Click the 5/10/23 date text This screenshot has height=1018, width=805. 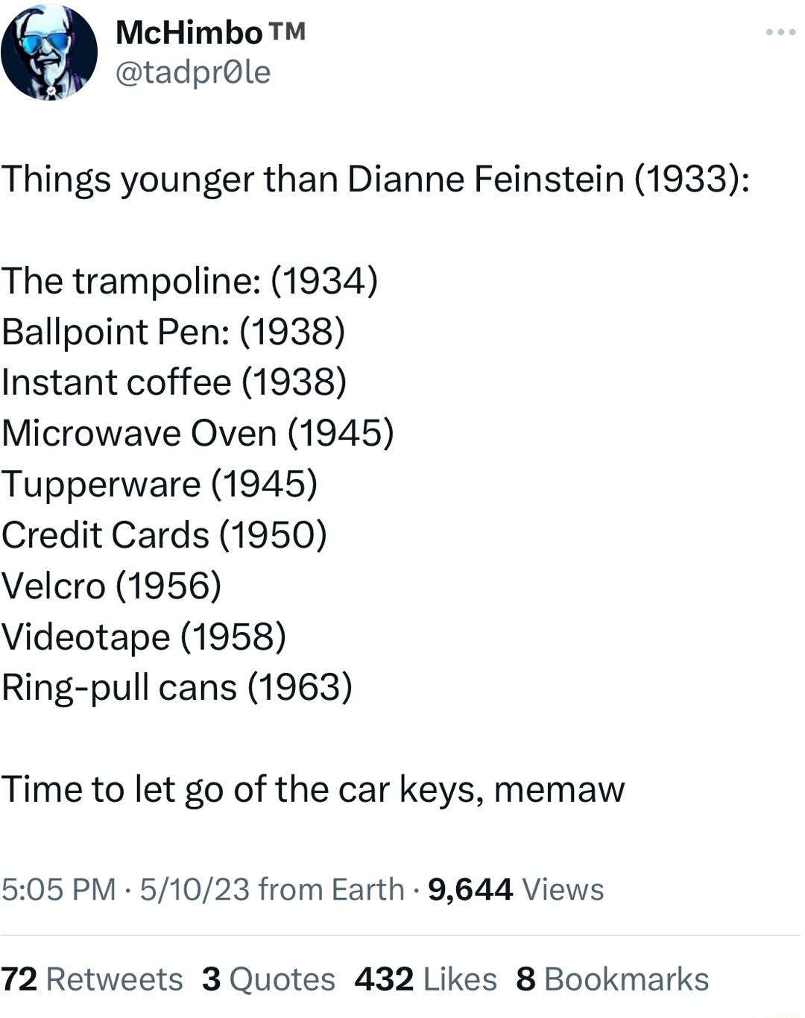(195, 888)
